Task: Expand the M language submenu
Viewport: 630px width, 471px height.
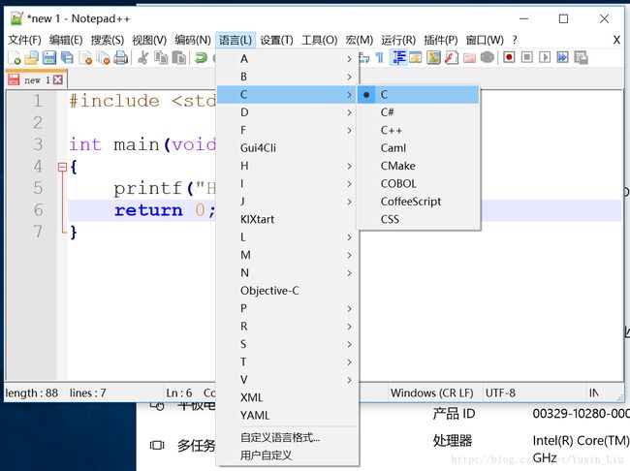Action: 287,255
